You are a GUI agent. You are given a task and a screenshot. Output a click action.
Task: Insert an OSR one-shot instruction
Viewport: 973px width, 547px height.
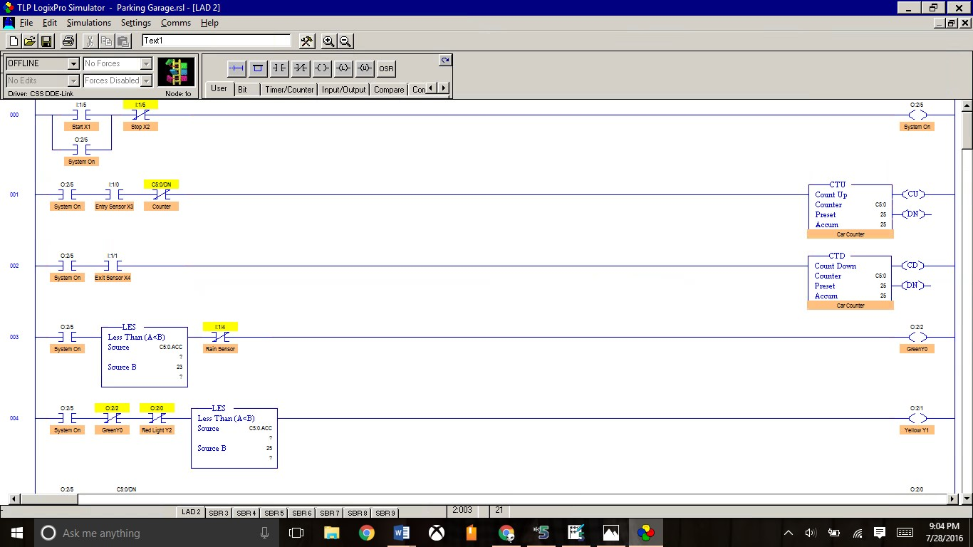pos(385,68)
